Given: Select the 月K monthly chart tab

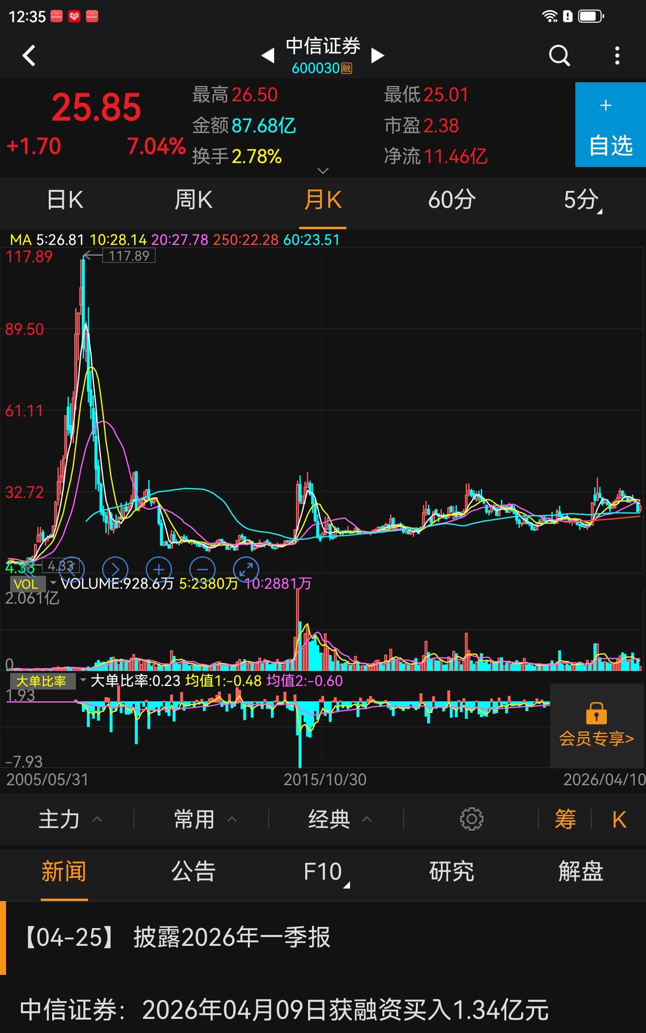Looking at the screenshot, I should point(322,200).
